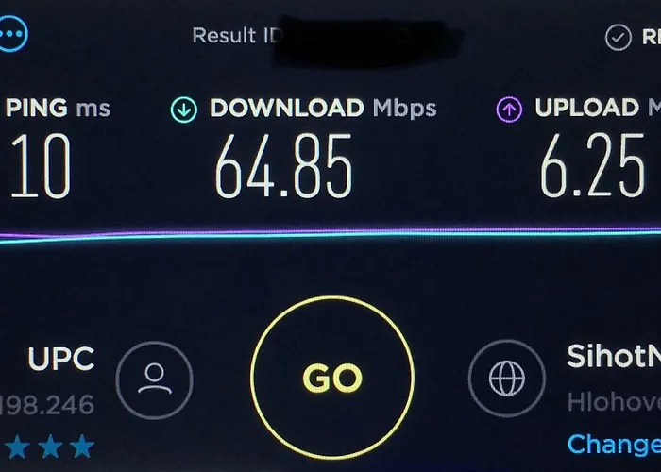
Task: Rate the provider with the first star
Action: click(17, 447)
